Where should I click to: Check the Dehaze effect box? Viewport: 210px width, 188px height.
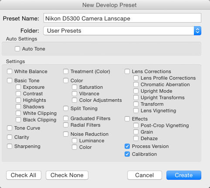coord(136,138)
